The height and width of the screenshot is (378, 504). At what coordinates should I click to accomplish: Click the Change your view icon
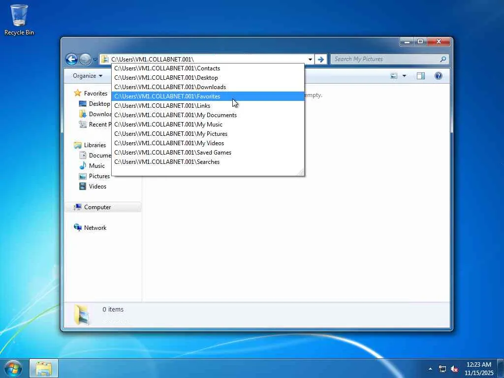point(394,76)
